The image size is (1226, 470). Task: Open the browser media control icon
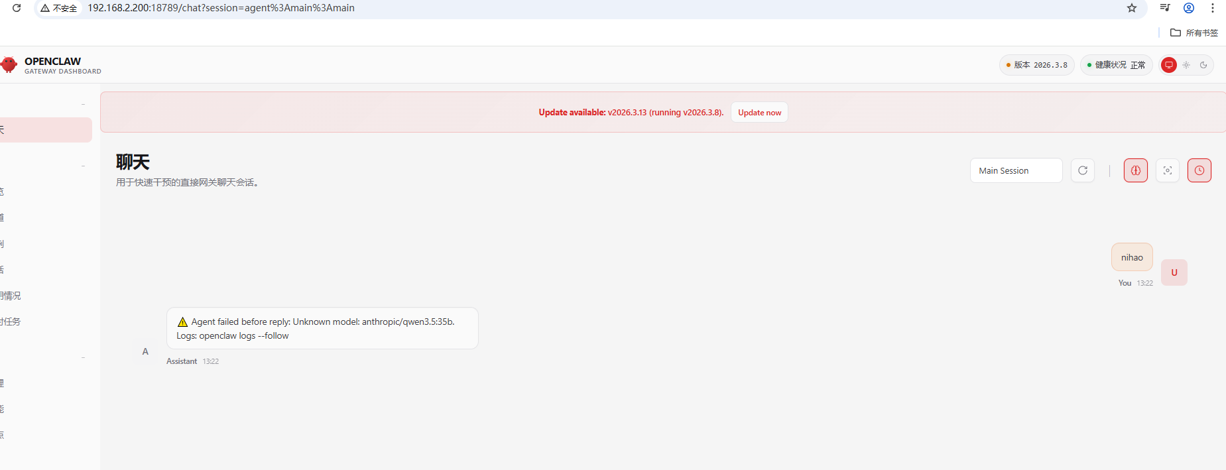pos(1164,8)
